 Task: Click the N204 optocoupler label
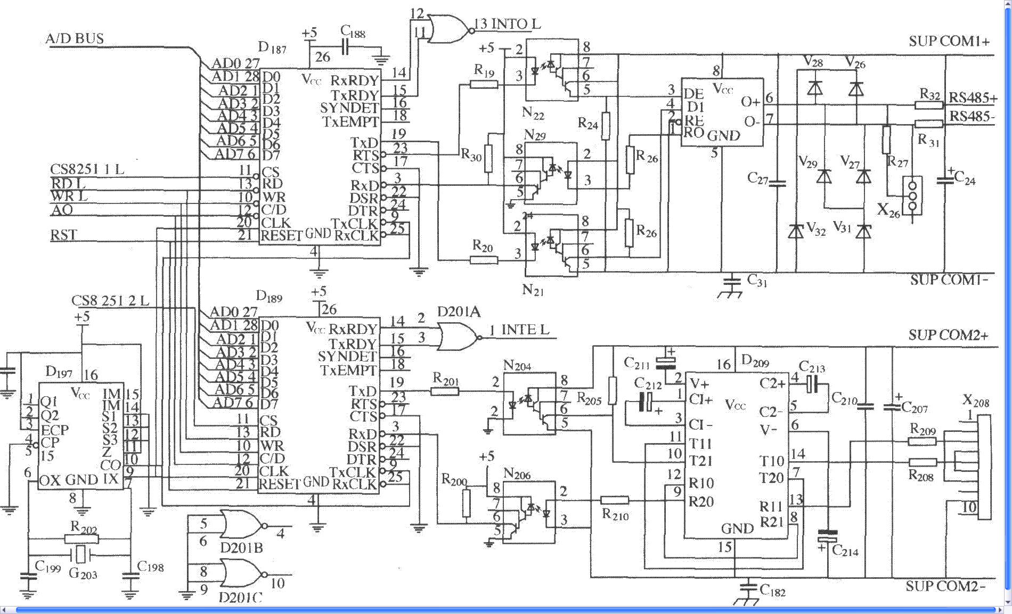pos(517,365)
